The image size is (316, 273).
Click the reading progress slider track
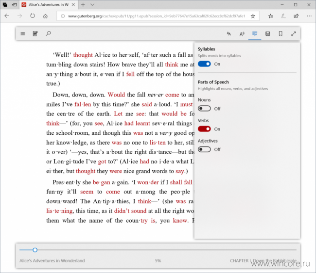tap(158, 250)
